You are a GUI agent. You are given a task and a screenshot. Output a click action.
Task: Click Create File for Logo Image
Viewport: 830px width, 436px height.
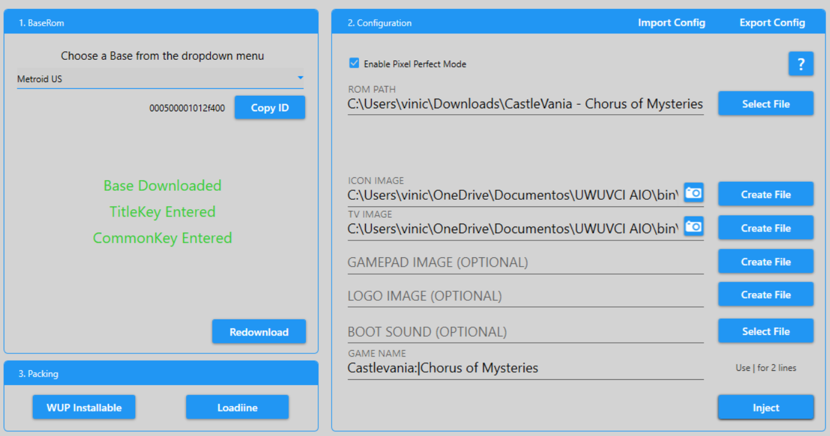click(x=765, y=295)
